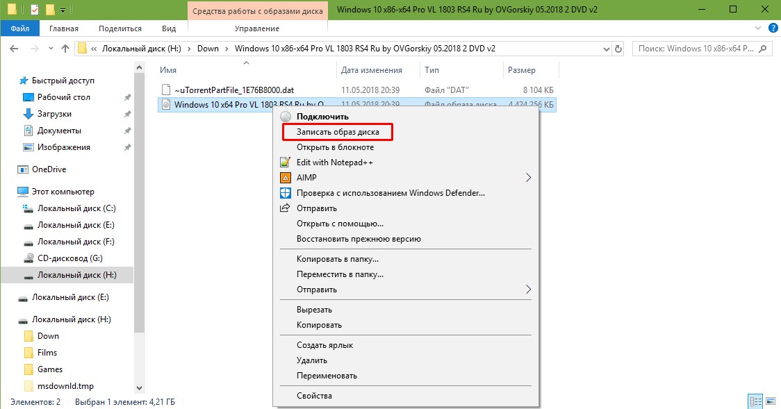The width and height of the screenshot is (781, 409).
Task: Open the Вид ribbon tab
Action: pos(169,28)
